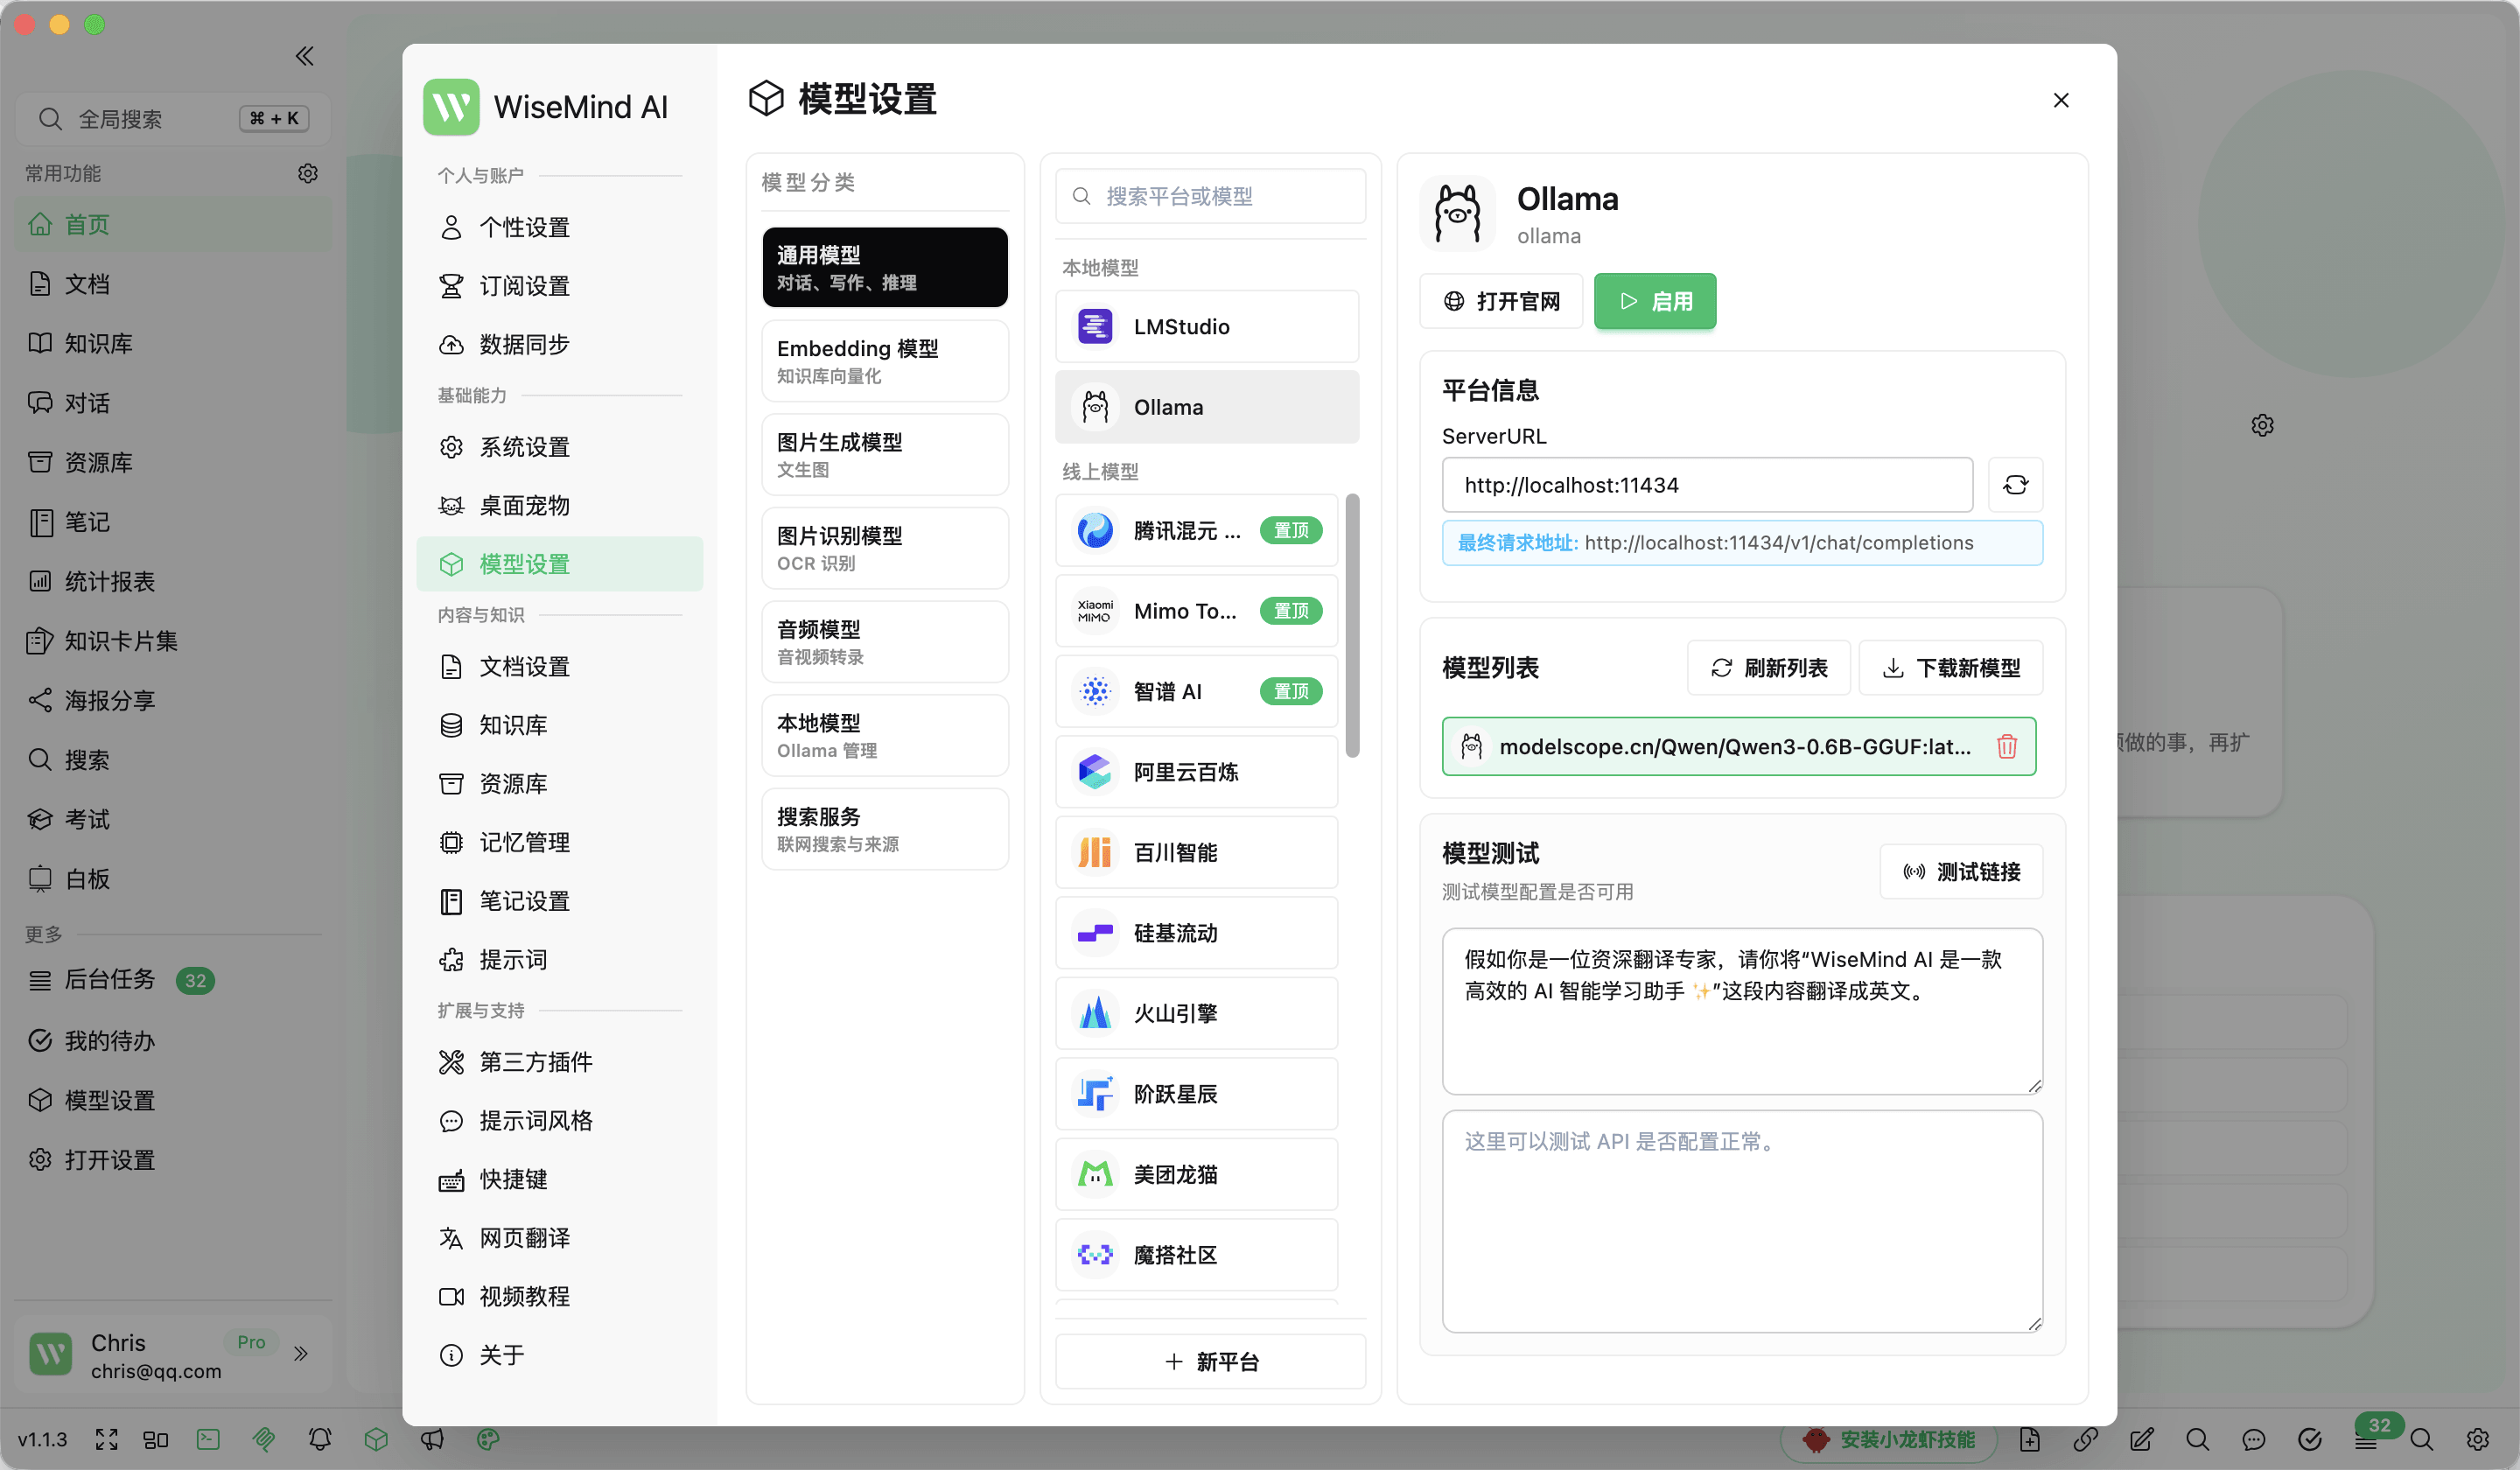The height and width of the screenshot is (1470, 2520).
Task: Select 火山引擎 platform
Action: tap(1197, 1013)
